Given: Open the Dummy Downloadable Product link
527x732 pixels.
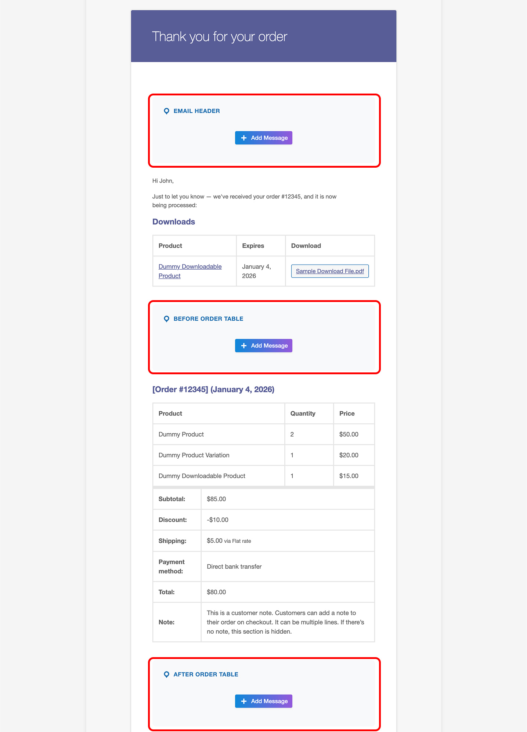Looking at the screenshot, I should 190,271.
